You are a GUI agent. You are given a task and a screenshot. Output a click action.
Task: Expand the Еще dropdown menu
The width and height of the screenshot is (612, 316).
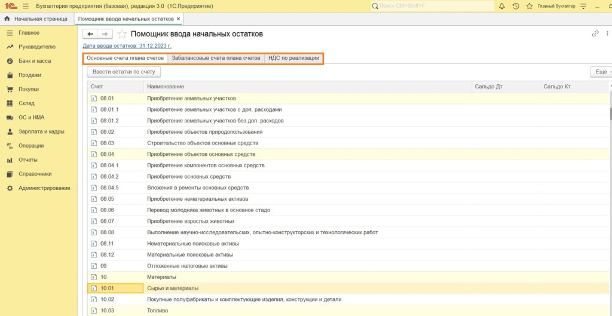[x=600, y=72]
